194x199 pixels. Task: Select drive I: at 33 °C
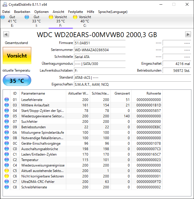37,21
